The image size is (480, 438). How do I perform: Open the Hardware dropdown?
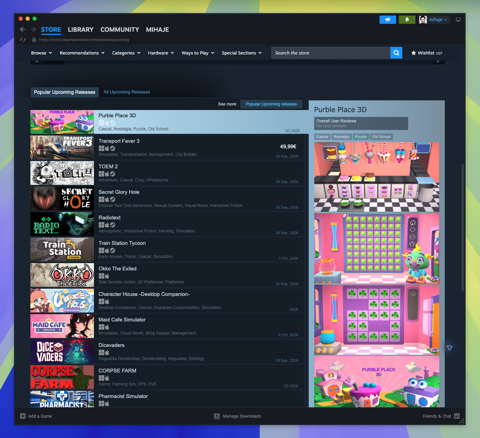point(161,53)
